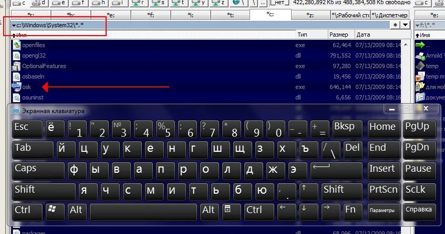Sort left panel by 'Тип' column
The image size is (445, 234).
(312, 35)
